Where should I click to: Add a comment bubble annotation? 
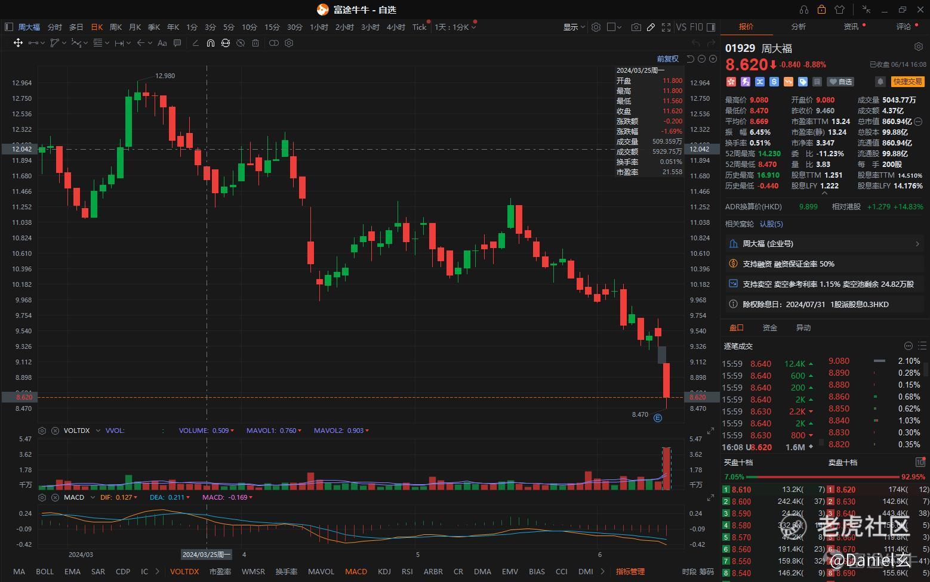click(177, 43)
